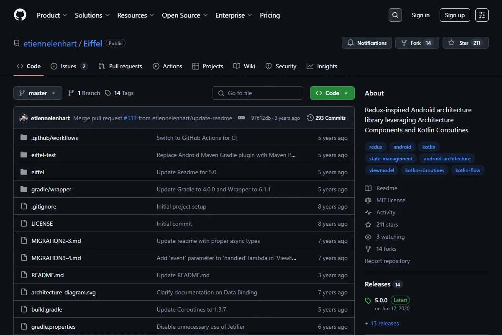Open the appearance settings icon in the header
The width and height of the screenshot is (502, 335).
coord(482,15)
